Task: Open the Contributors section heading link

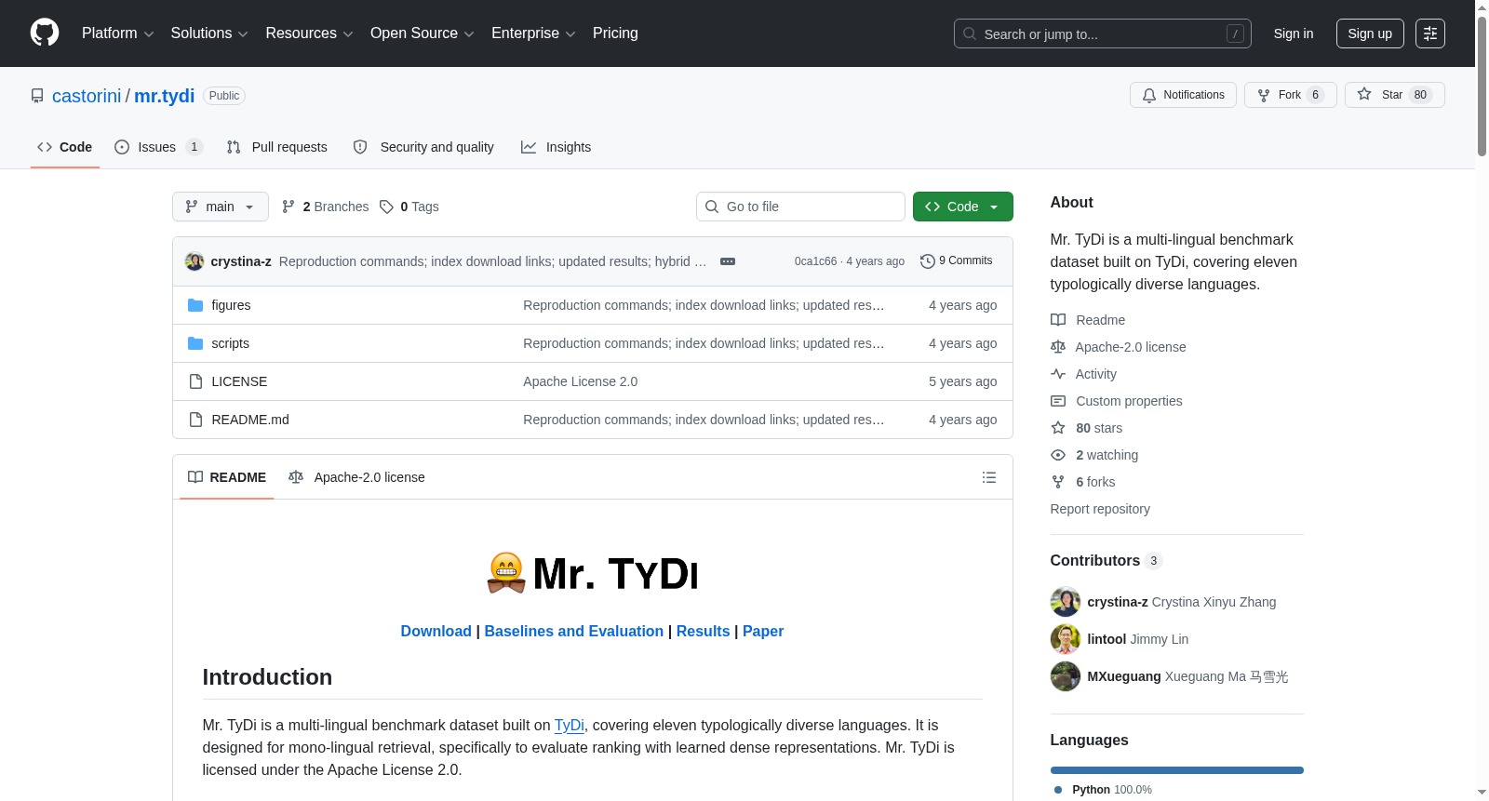Action: coord(1107,560)
